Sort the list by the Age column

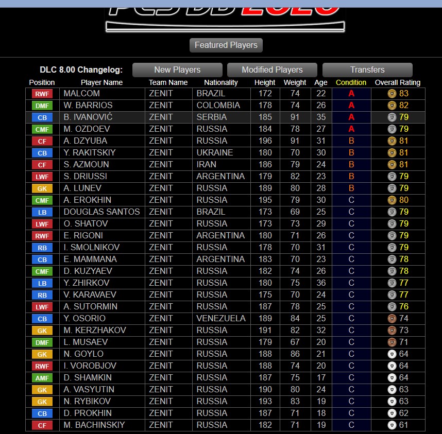(x=321, y=82)
